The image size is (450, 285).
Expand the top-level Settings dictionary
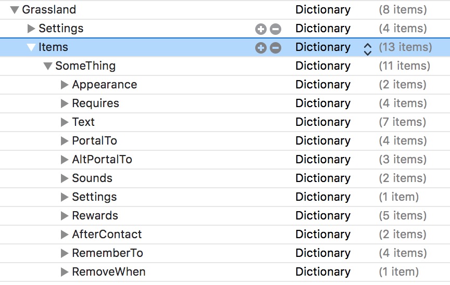tap(31, 29)
